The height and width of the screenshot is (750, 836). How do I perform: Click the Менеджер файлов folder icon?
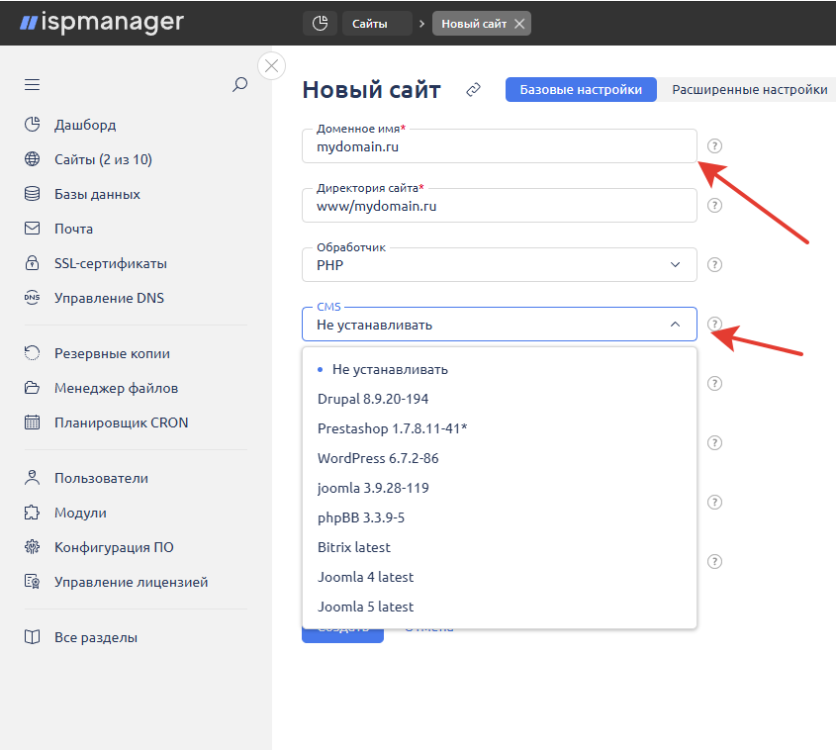(x=32, y=388)
